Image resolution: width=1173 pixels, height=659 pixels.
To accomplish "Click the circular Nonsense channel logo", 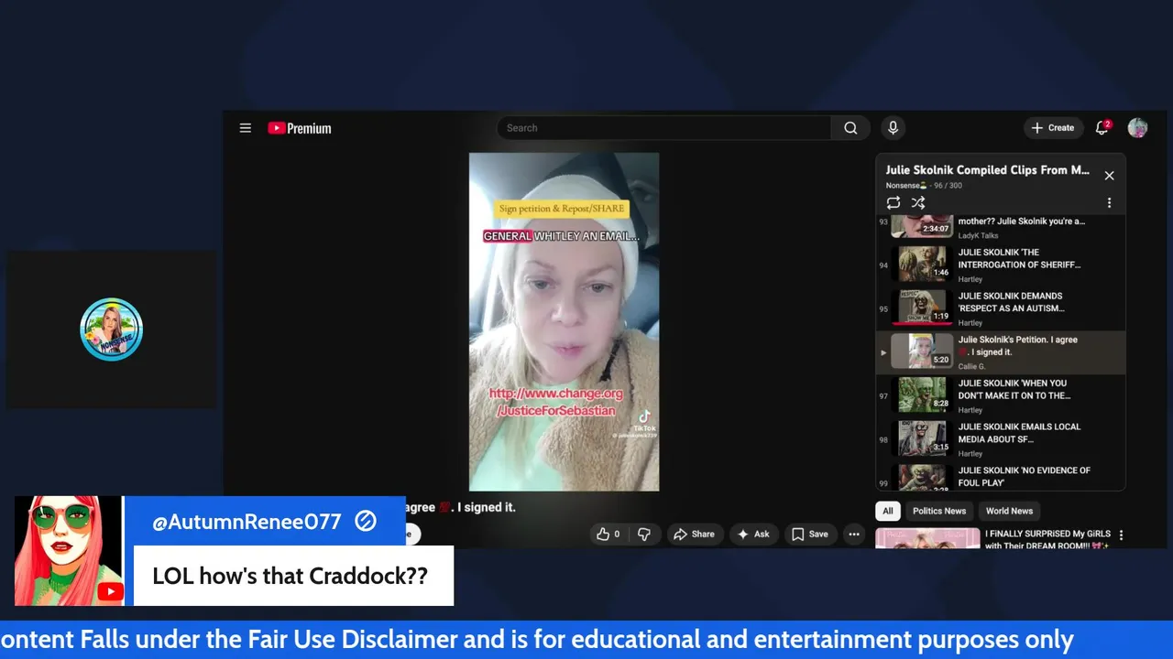I will (112, 329).
